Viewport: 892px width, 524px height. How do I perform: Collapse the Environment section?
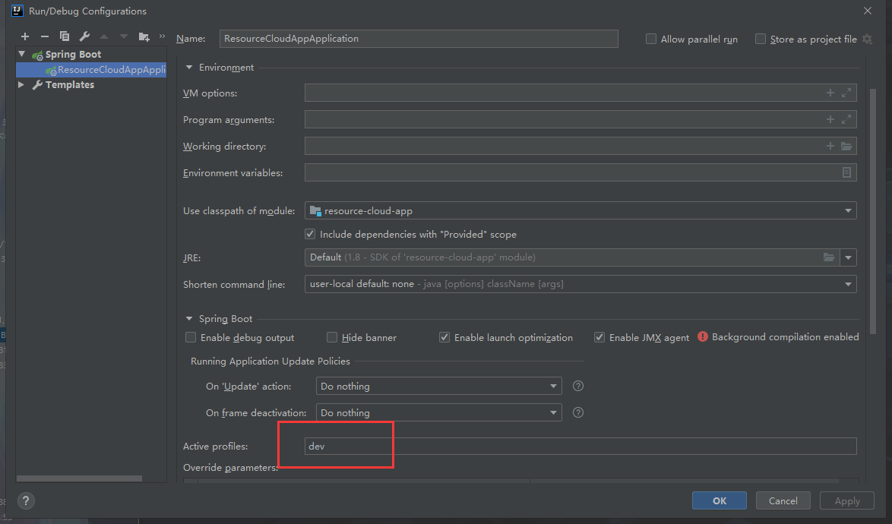coord(188,67)
